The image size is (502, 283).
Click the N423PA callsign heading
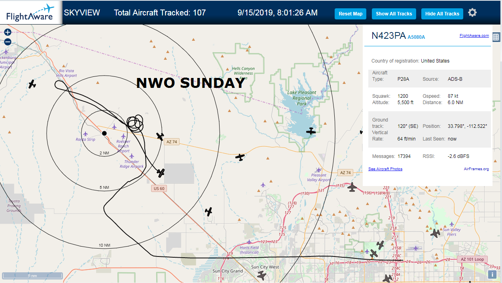[x=388, y=36]
